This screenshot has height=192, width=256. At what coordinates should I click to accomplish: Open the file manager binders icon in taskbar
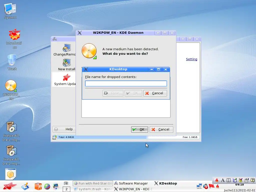tap(38, 186)
